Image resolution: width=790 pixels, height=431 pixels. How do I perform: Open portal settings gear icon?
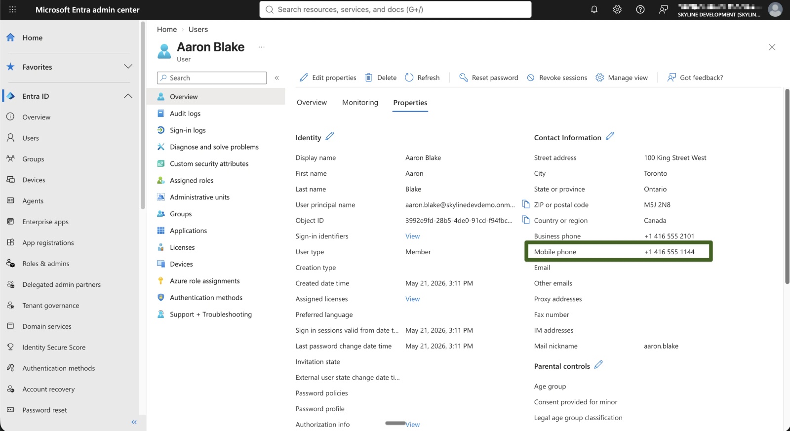pyautogui.click(x=617, y=9)
